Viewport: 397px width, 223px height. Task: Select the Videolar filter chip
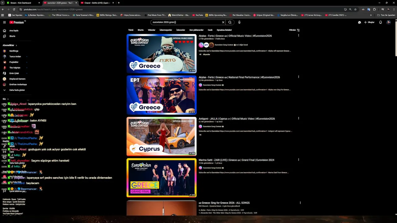[151, 30]
